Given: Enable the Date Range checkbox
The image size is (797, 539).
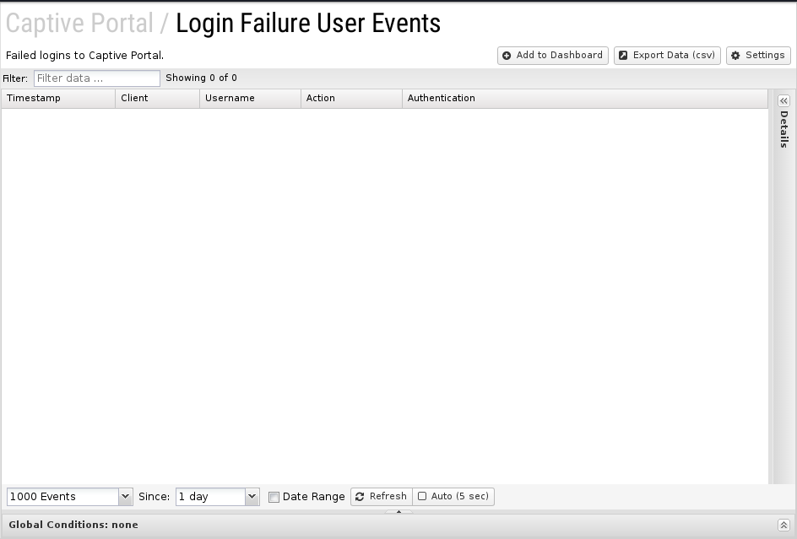Looking at the screenshot, I should click(274, 497).
